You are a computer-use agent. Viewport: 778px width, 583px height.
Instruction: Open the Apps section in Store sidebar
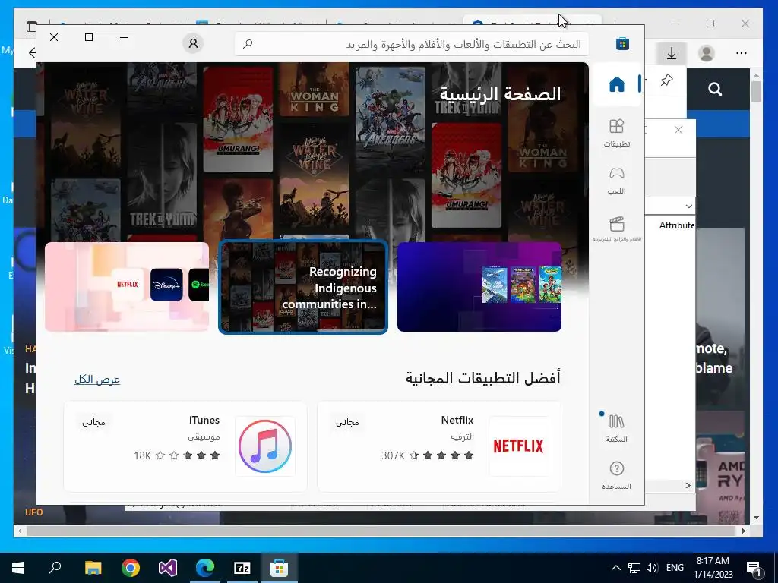[x=617, y=133]
